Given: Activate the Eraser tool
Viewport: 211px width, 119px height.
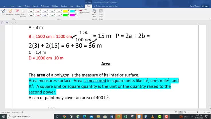Looking at the screenshot, I should coord(17,12).
